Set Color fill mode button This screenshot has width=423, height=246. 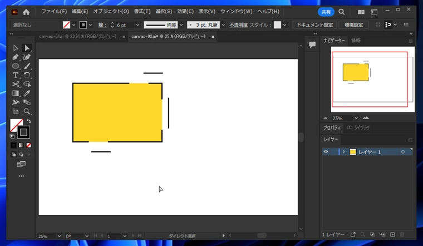(x=13, y=145)
